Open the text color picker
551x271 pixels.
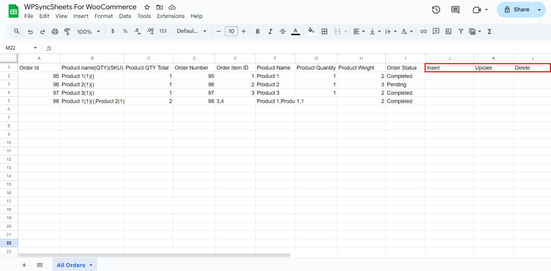(295, 31)
